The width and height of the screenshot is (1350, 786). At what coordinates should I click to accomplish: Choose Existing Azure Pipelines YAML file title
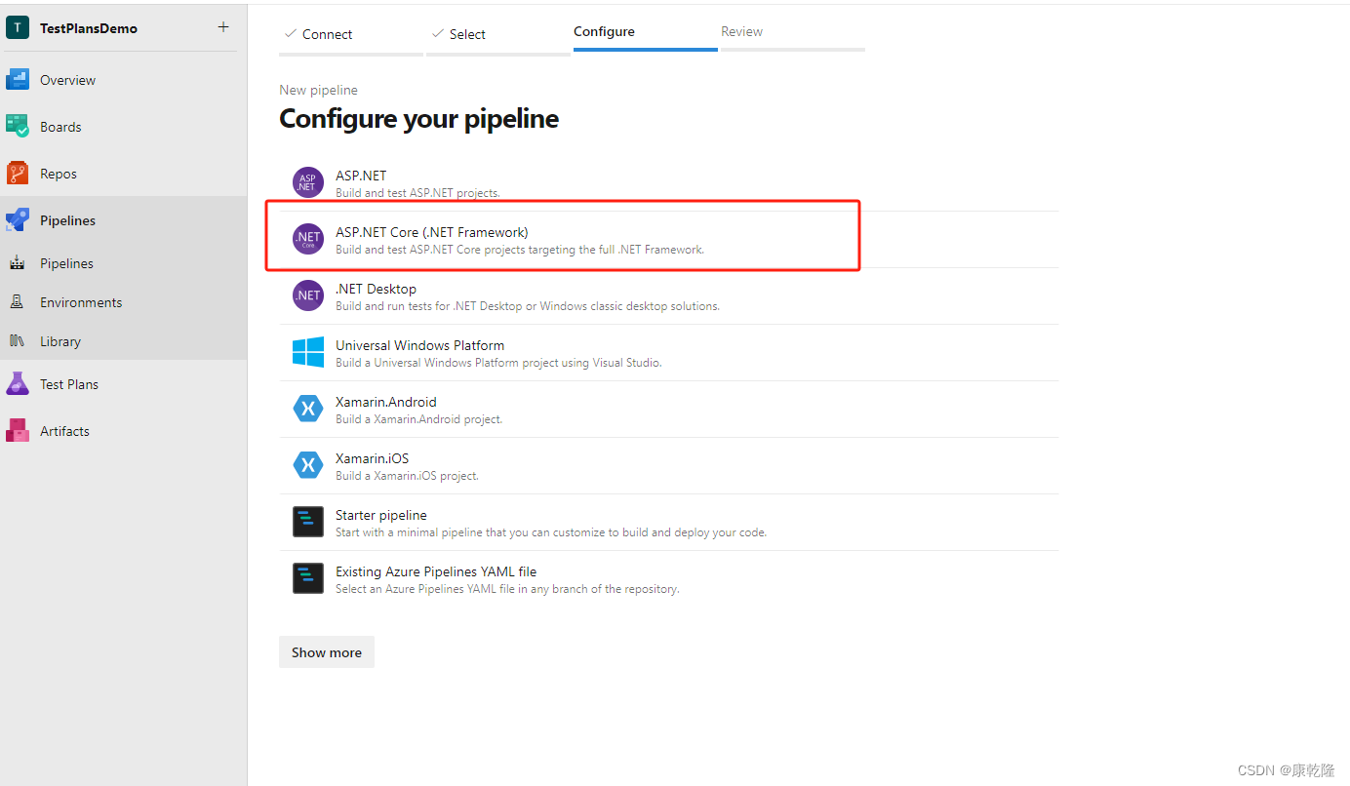click(x=436, y=571)
